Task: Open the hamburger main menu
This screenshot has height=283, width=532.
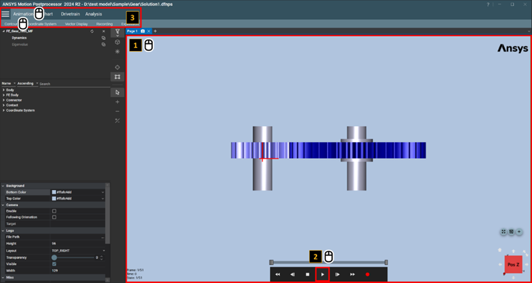Action: [x=5, y=14]
